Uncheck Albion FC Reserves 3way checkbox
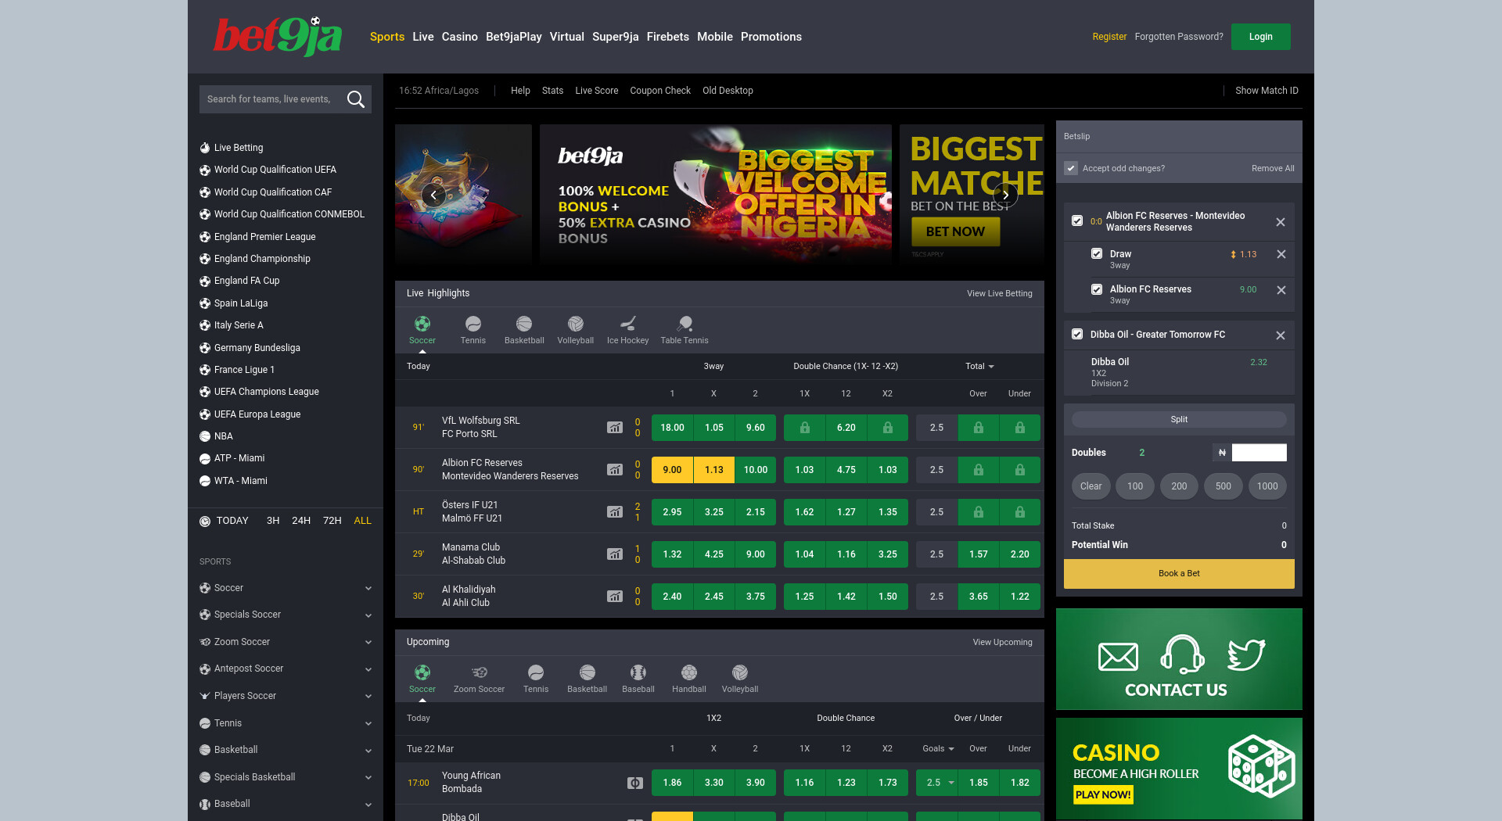 pyautogui.click(x=1097, y=289)
